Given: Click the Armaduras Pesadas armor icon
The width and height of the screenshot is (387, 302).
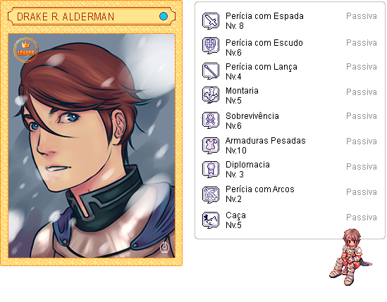Looking at the screenshot, I should [211, 146].
